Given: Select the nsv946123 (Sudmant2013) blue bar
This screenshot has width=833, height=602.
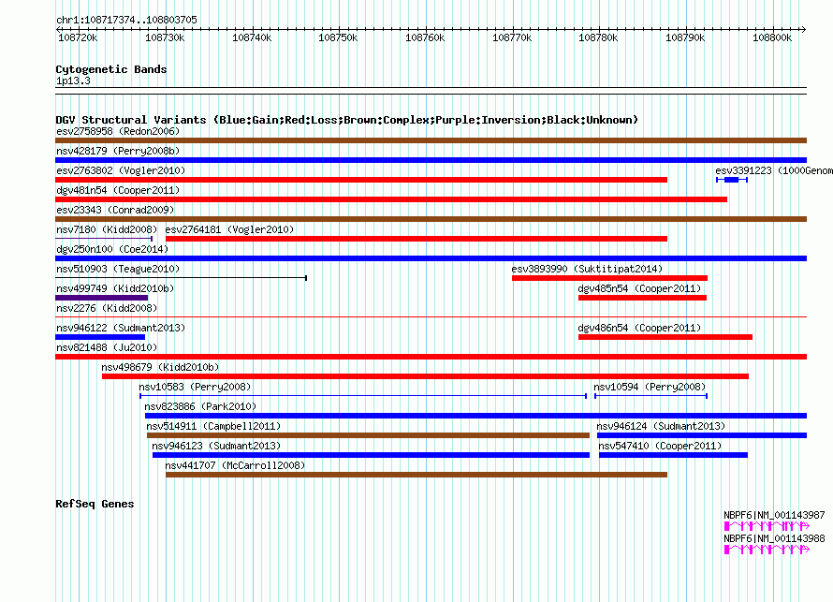Looking at the screenshot, I should click(x=371, y=455).
